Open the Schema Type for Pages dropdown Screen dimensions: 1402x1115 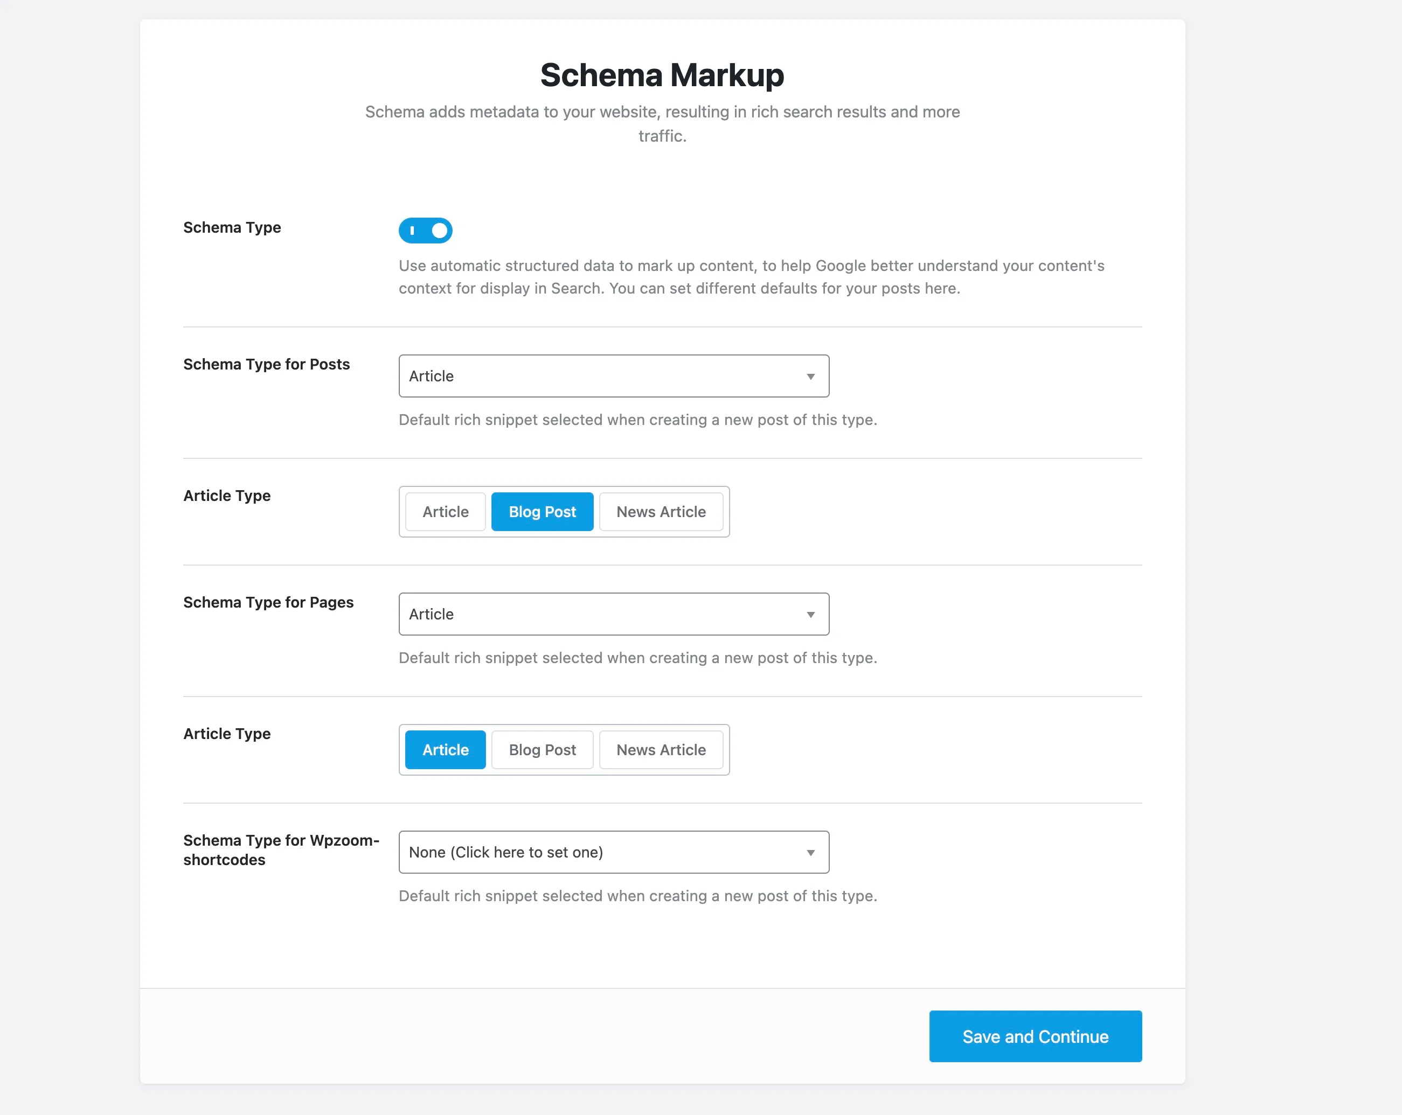pos(613,614)
